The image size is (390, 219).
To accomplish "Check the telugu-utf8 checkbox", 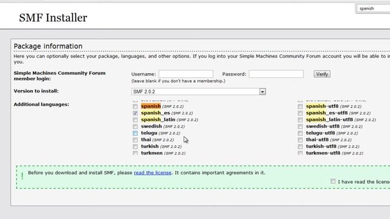I will coord(300,133).
